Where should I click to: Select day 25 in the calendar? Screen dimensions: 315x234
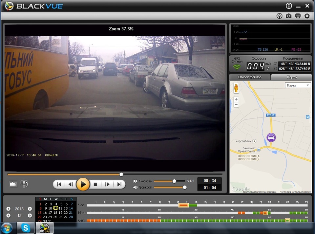point(55,217)
